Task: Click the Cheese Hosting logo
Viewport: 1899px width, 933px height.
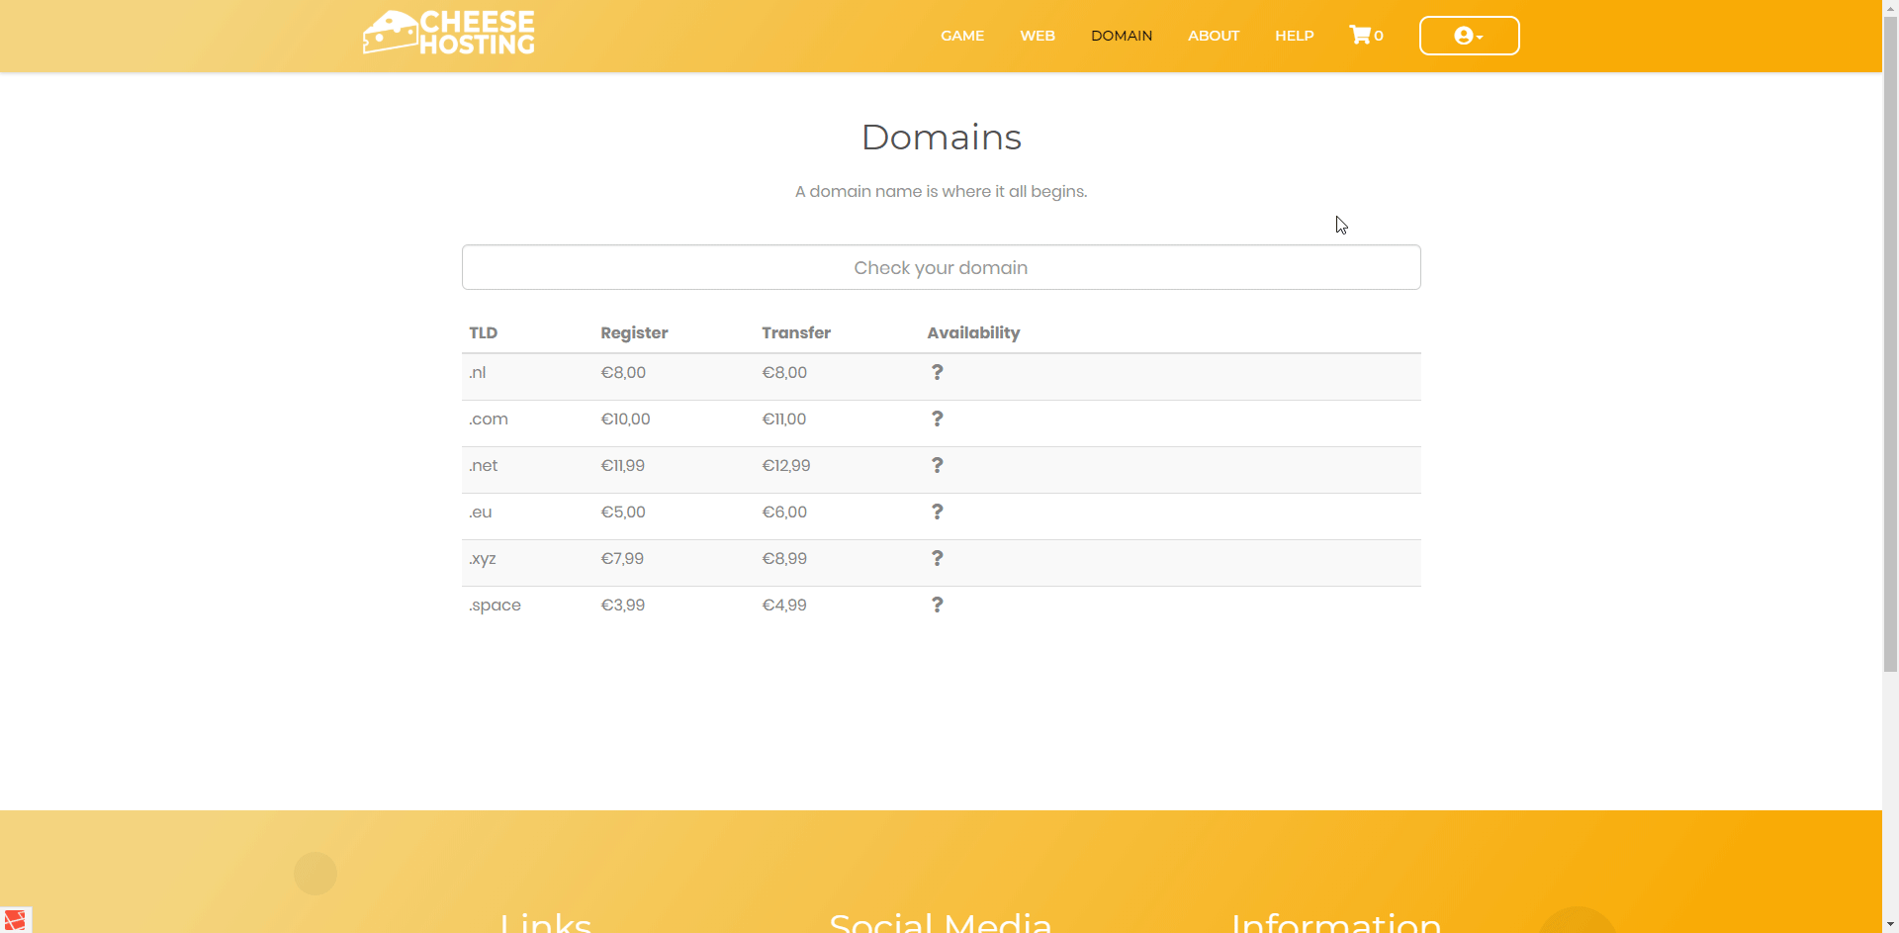Action: (x=449, y=34)
